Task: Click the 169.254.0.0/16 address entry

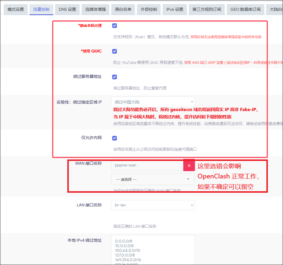Action: click(x=128, y=260)
